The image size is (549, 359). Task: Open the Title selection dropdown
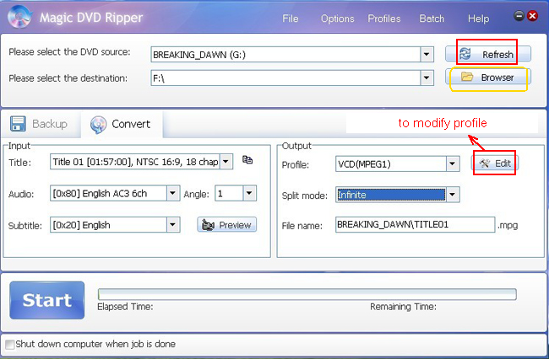(226, 162)
